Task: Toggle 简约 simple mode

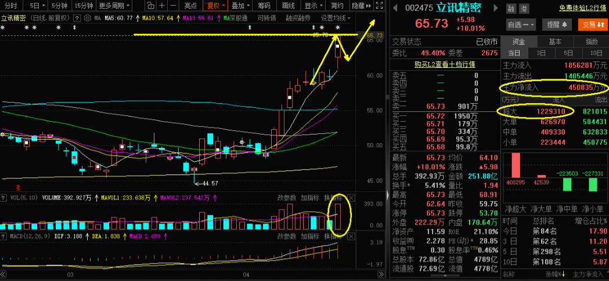Action: click(x=337, y=5)
